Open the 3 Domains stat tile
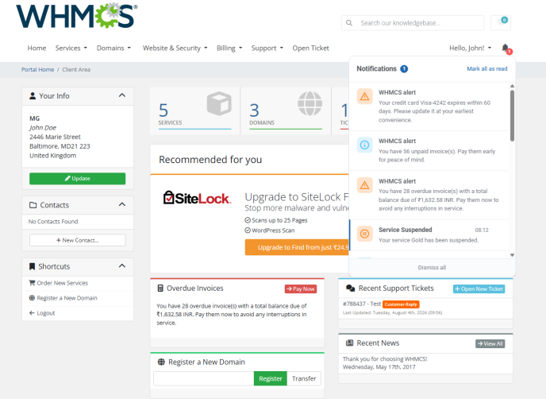 coord(286,110)
